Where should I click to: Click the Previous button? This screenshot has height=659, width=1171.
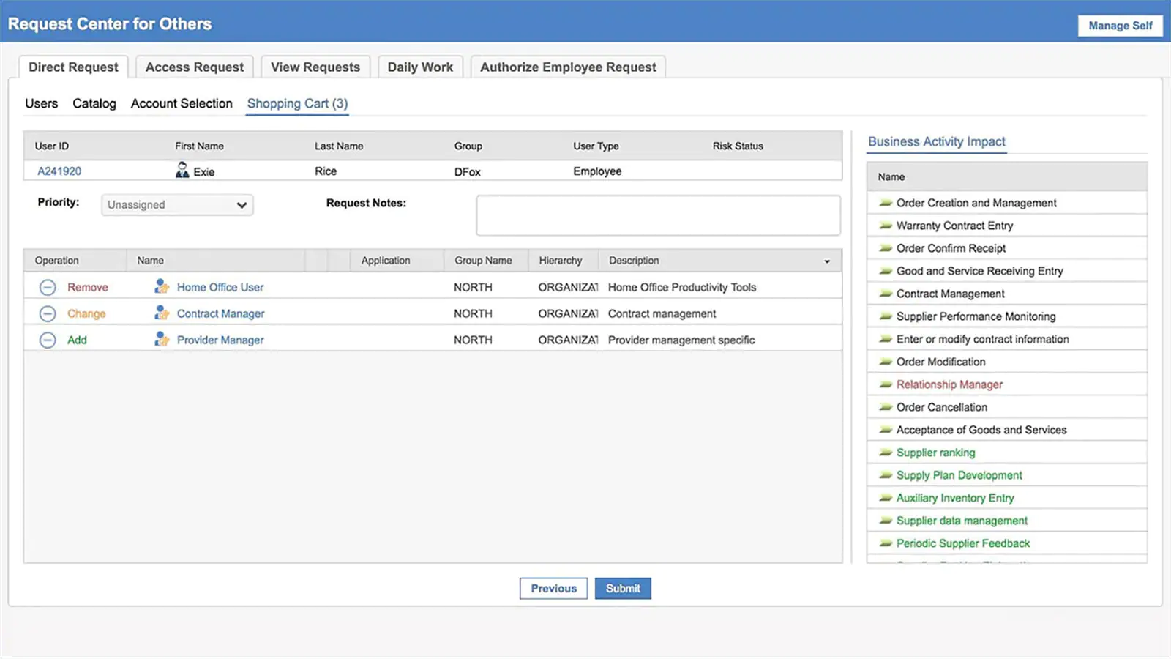pyautogui.click(x=554, y=589)
